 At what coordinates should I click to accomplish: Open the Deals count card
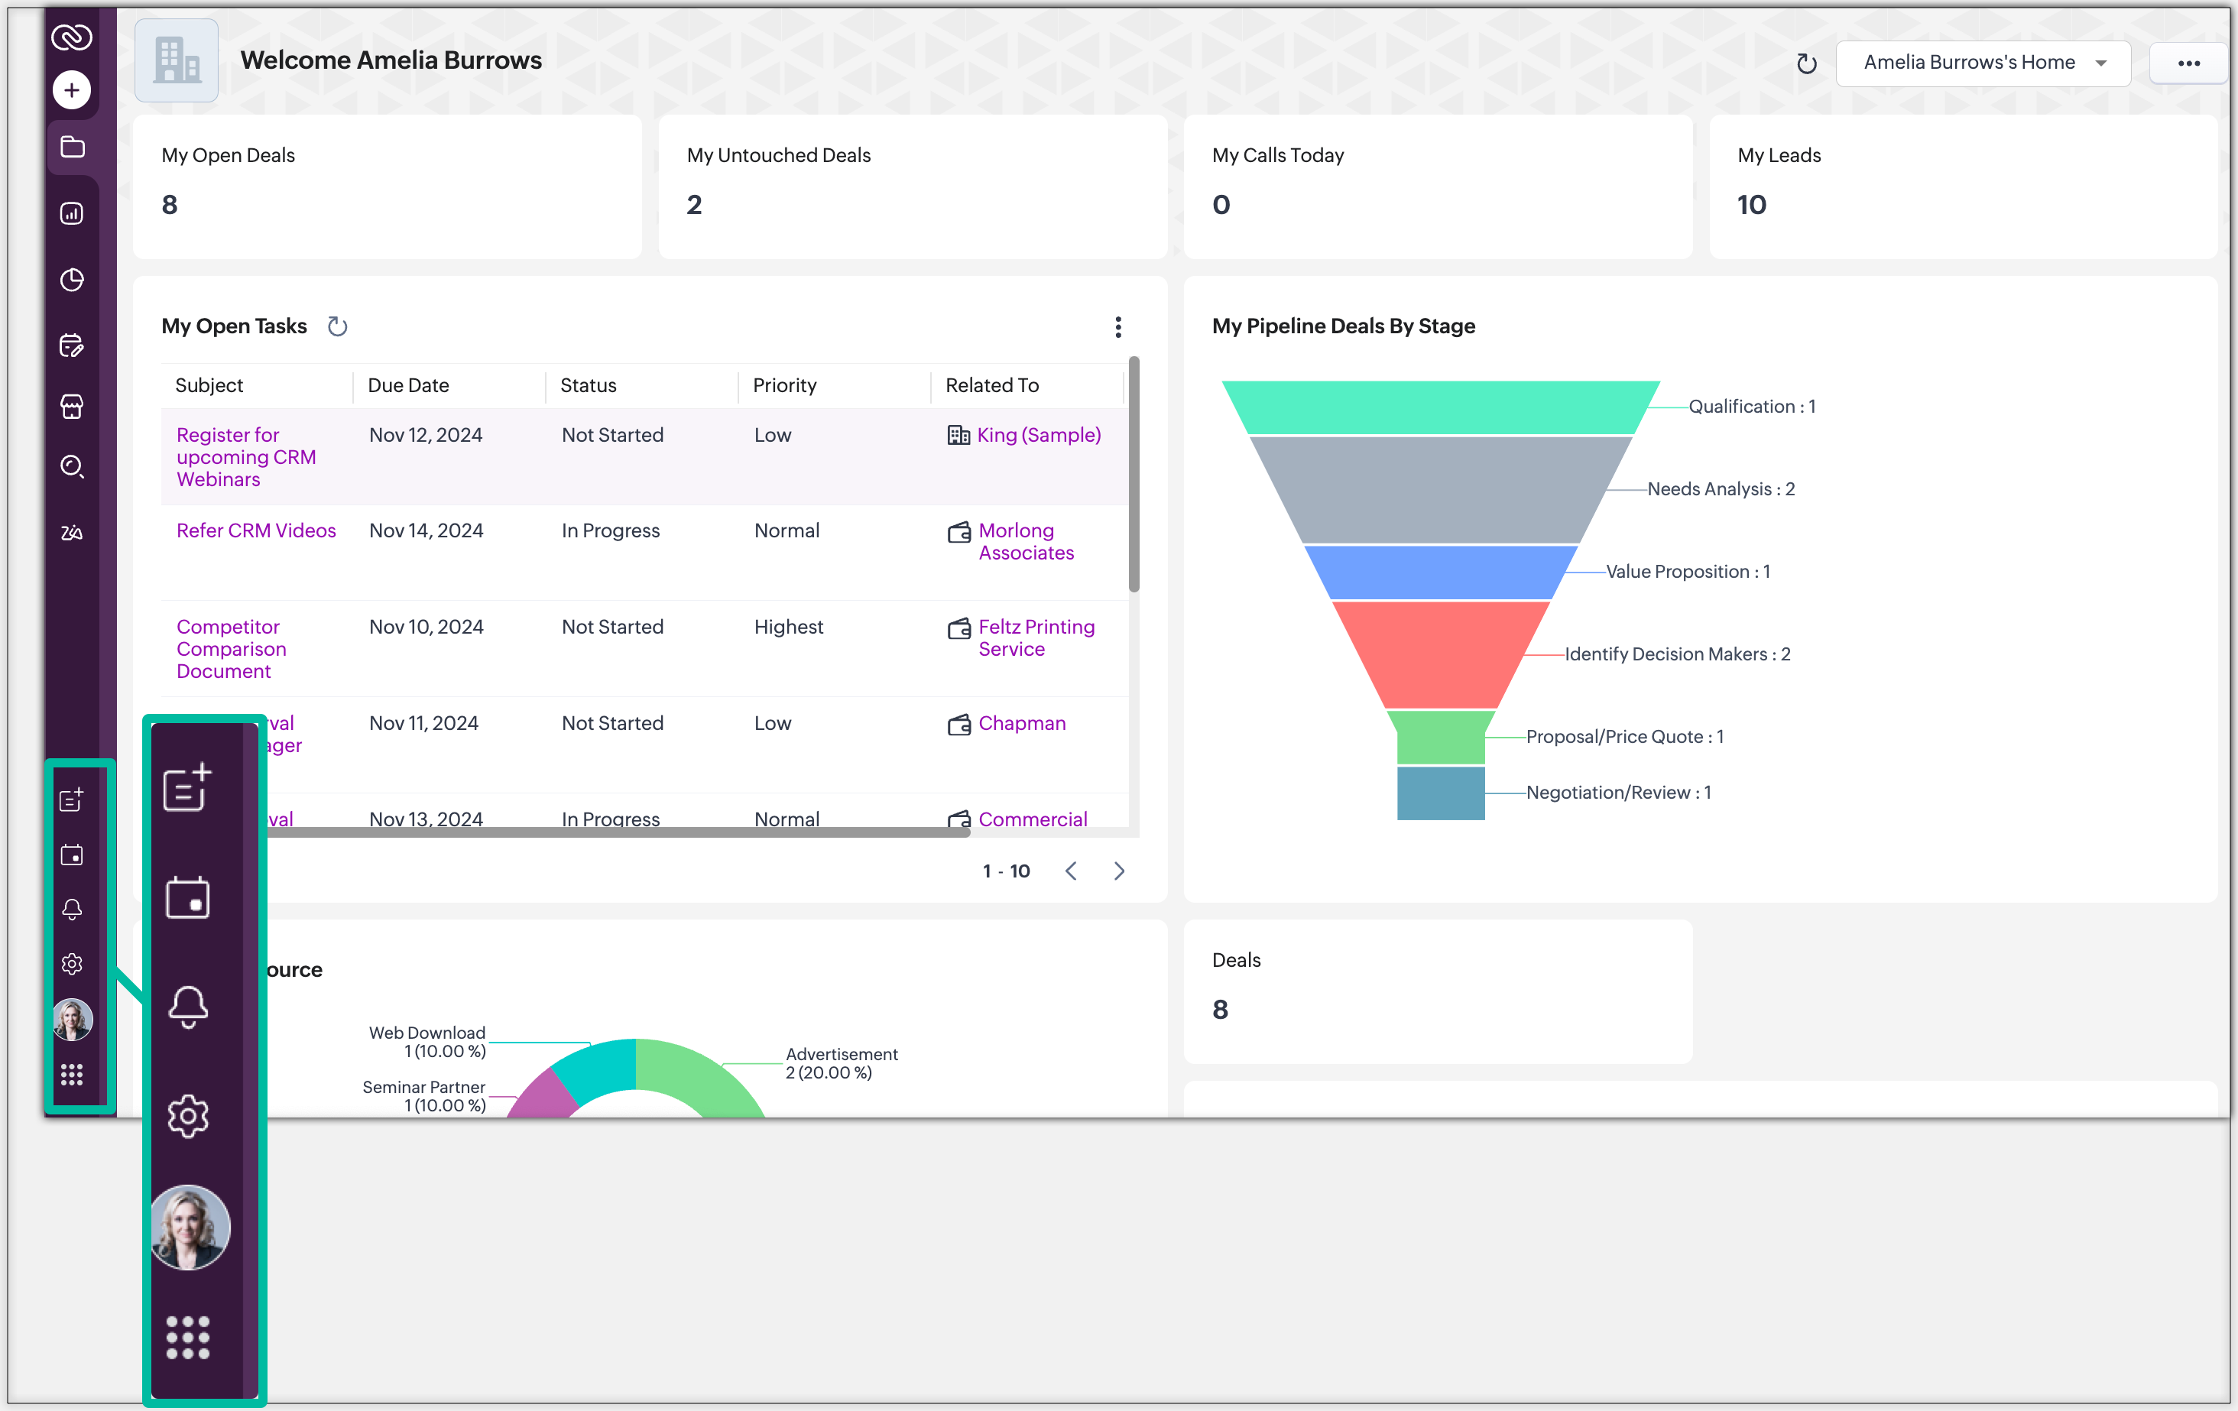coord(1438,992)
